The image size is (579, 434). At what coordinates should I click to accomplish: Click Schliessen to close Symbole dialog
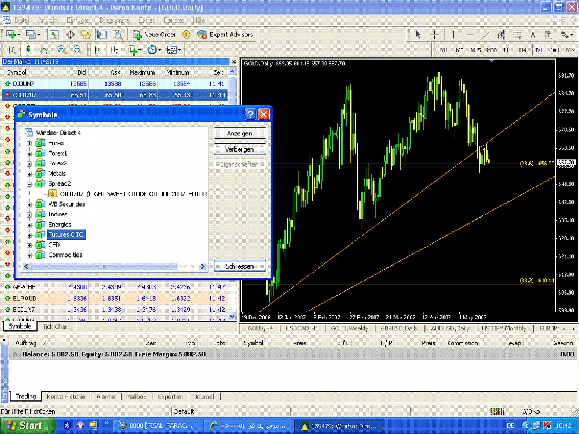[x=240, y=266]
